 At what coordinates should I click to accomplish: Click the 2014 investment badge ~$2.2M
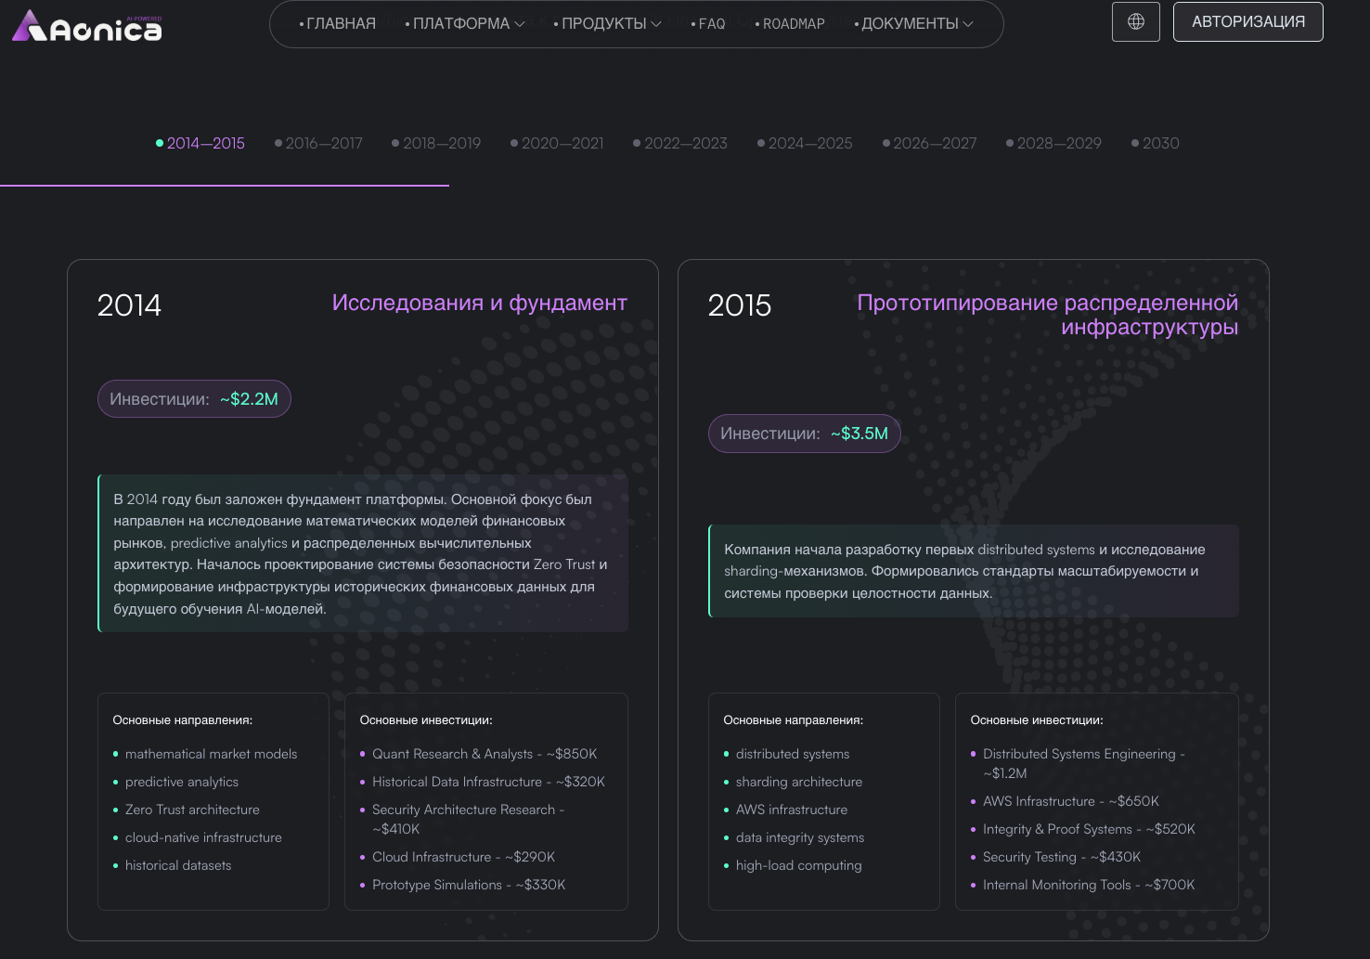pyautogui.click(x=194, y=399)
